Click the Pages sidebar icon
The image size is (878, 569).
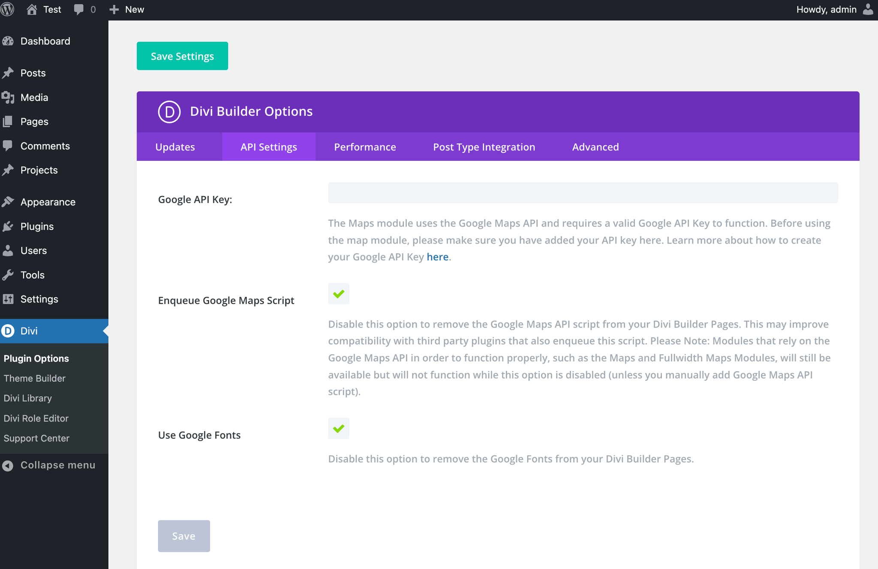tap(9, 121)
